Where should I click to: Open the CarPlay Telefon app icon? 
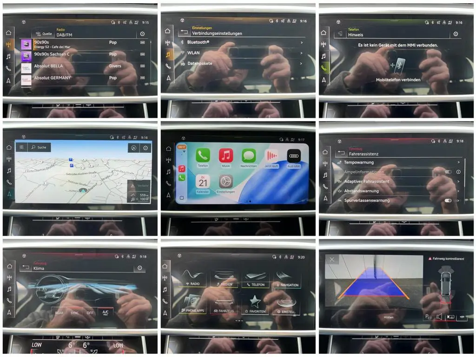[x=203, y=156]
